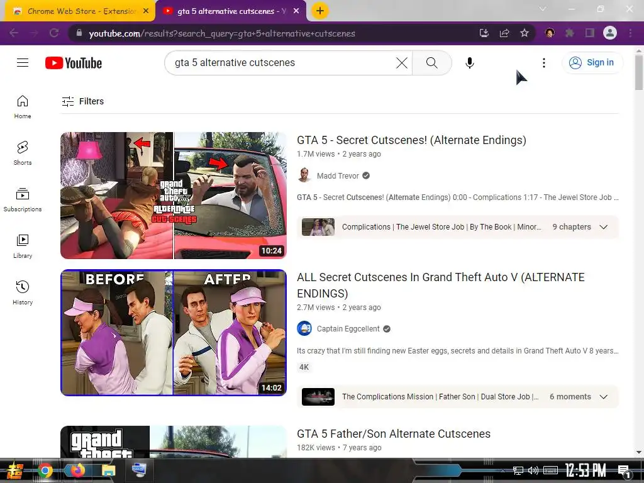Click the install app icon in address bar
The image size is (644, 483).
[x=484, y=33]
